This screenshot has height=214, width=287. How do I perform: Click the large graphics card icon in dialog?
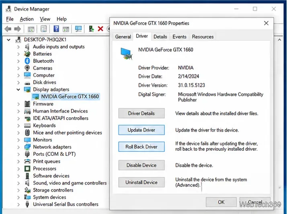pos(127,53)
